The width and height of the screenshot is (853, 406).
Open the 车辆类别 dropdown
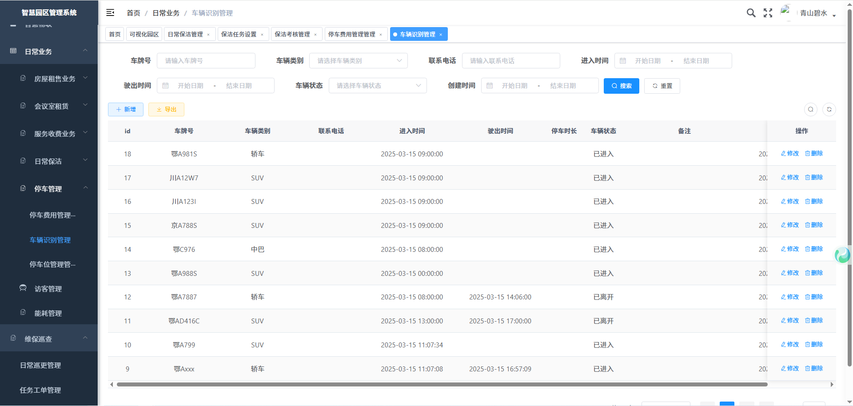point(358,61)
